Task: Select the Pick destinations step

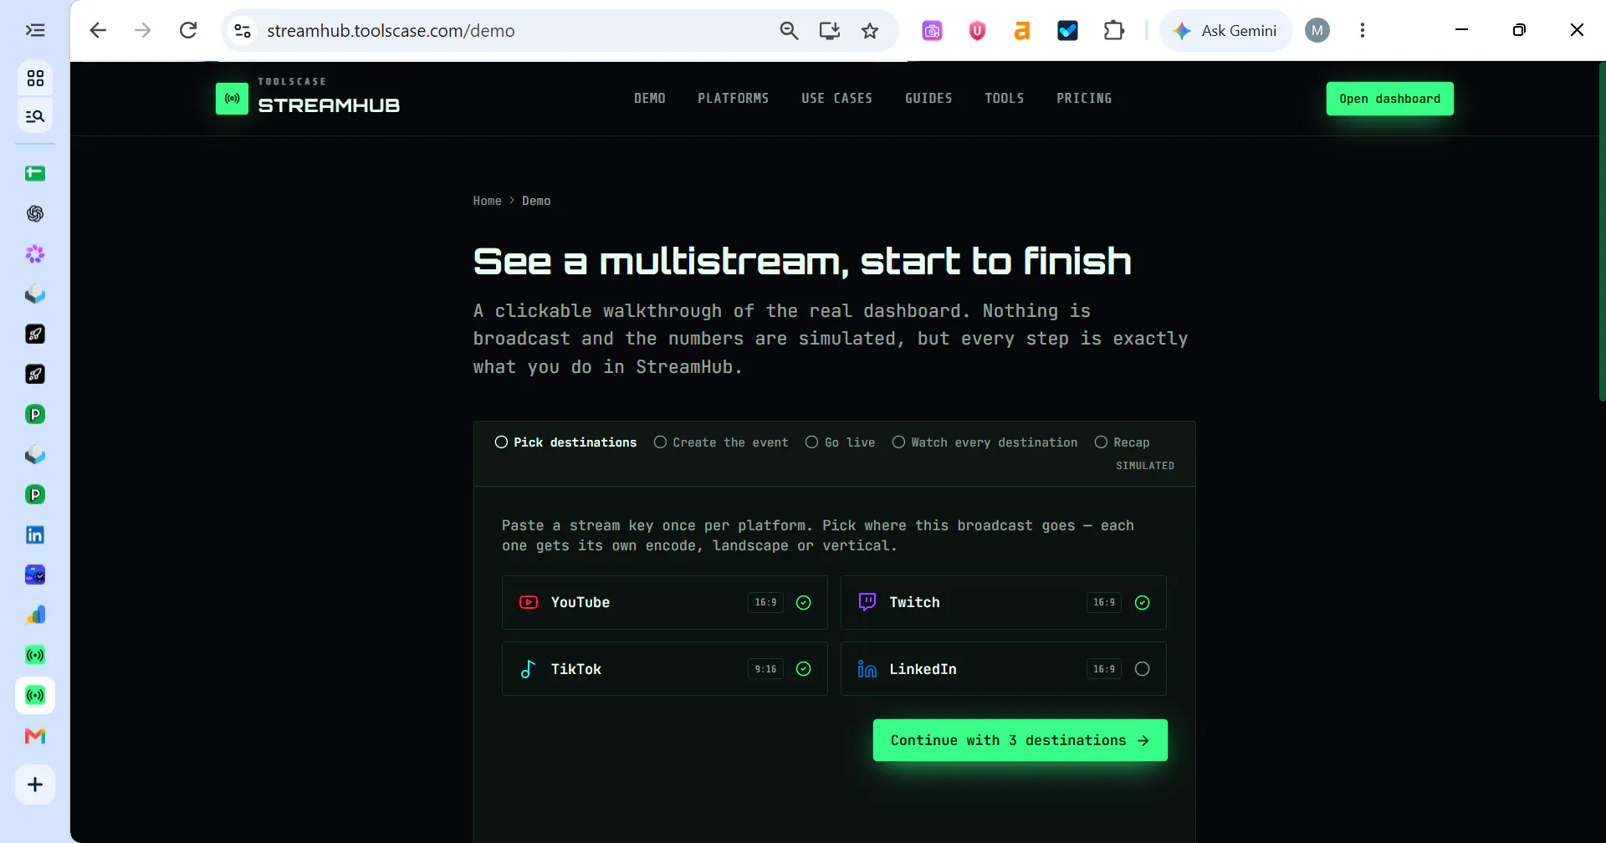Action: coord(565,442)
